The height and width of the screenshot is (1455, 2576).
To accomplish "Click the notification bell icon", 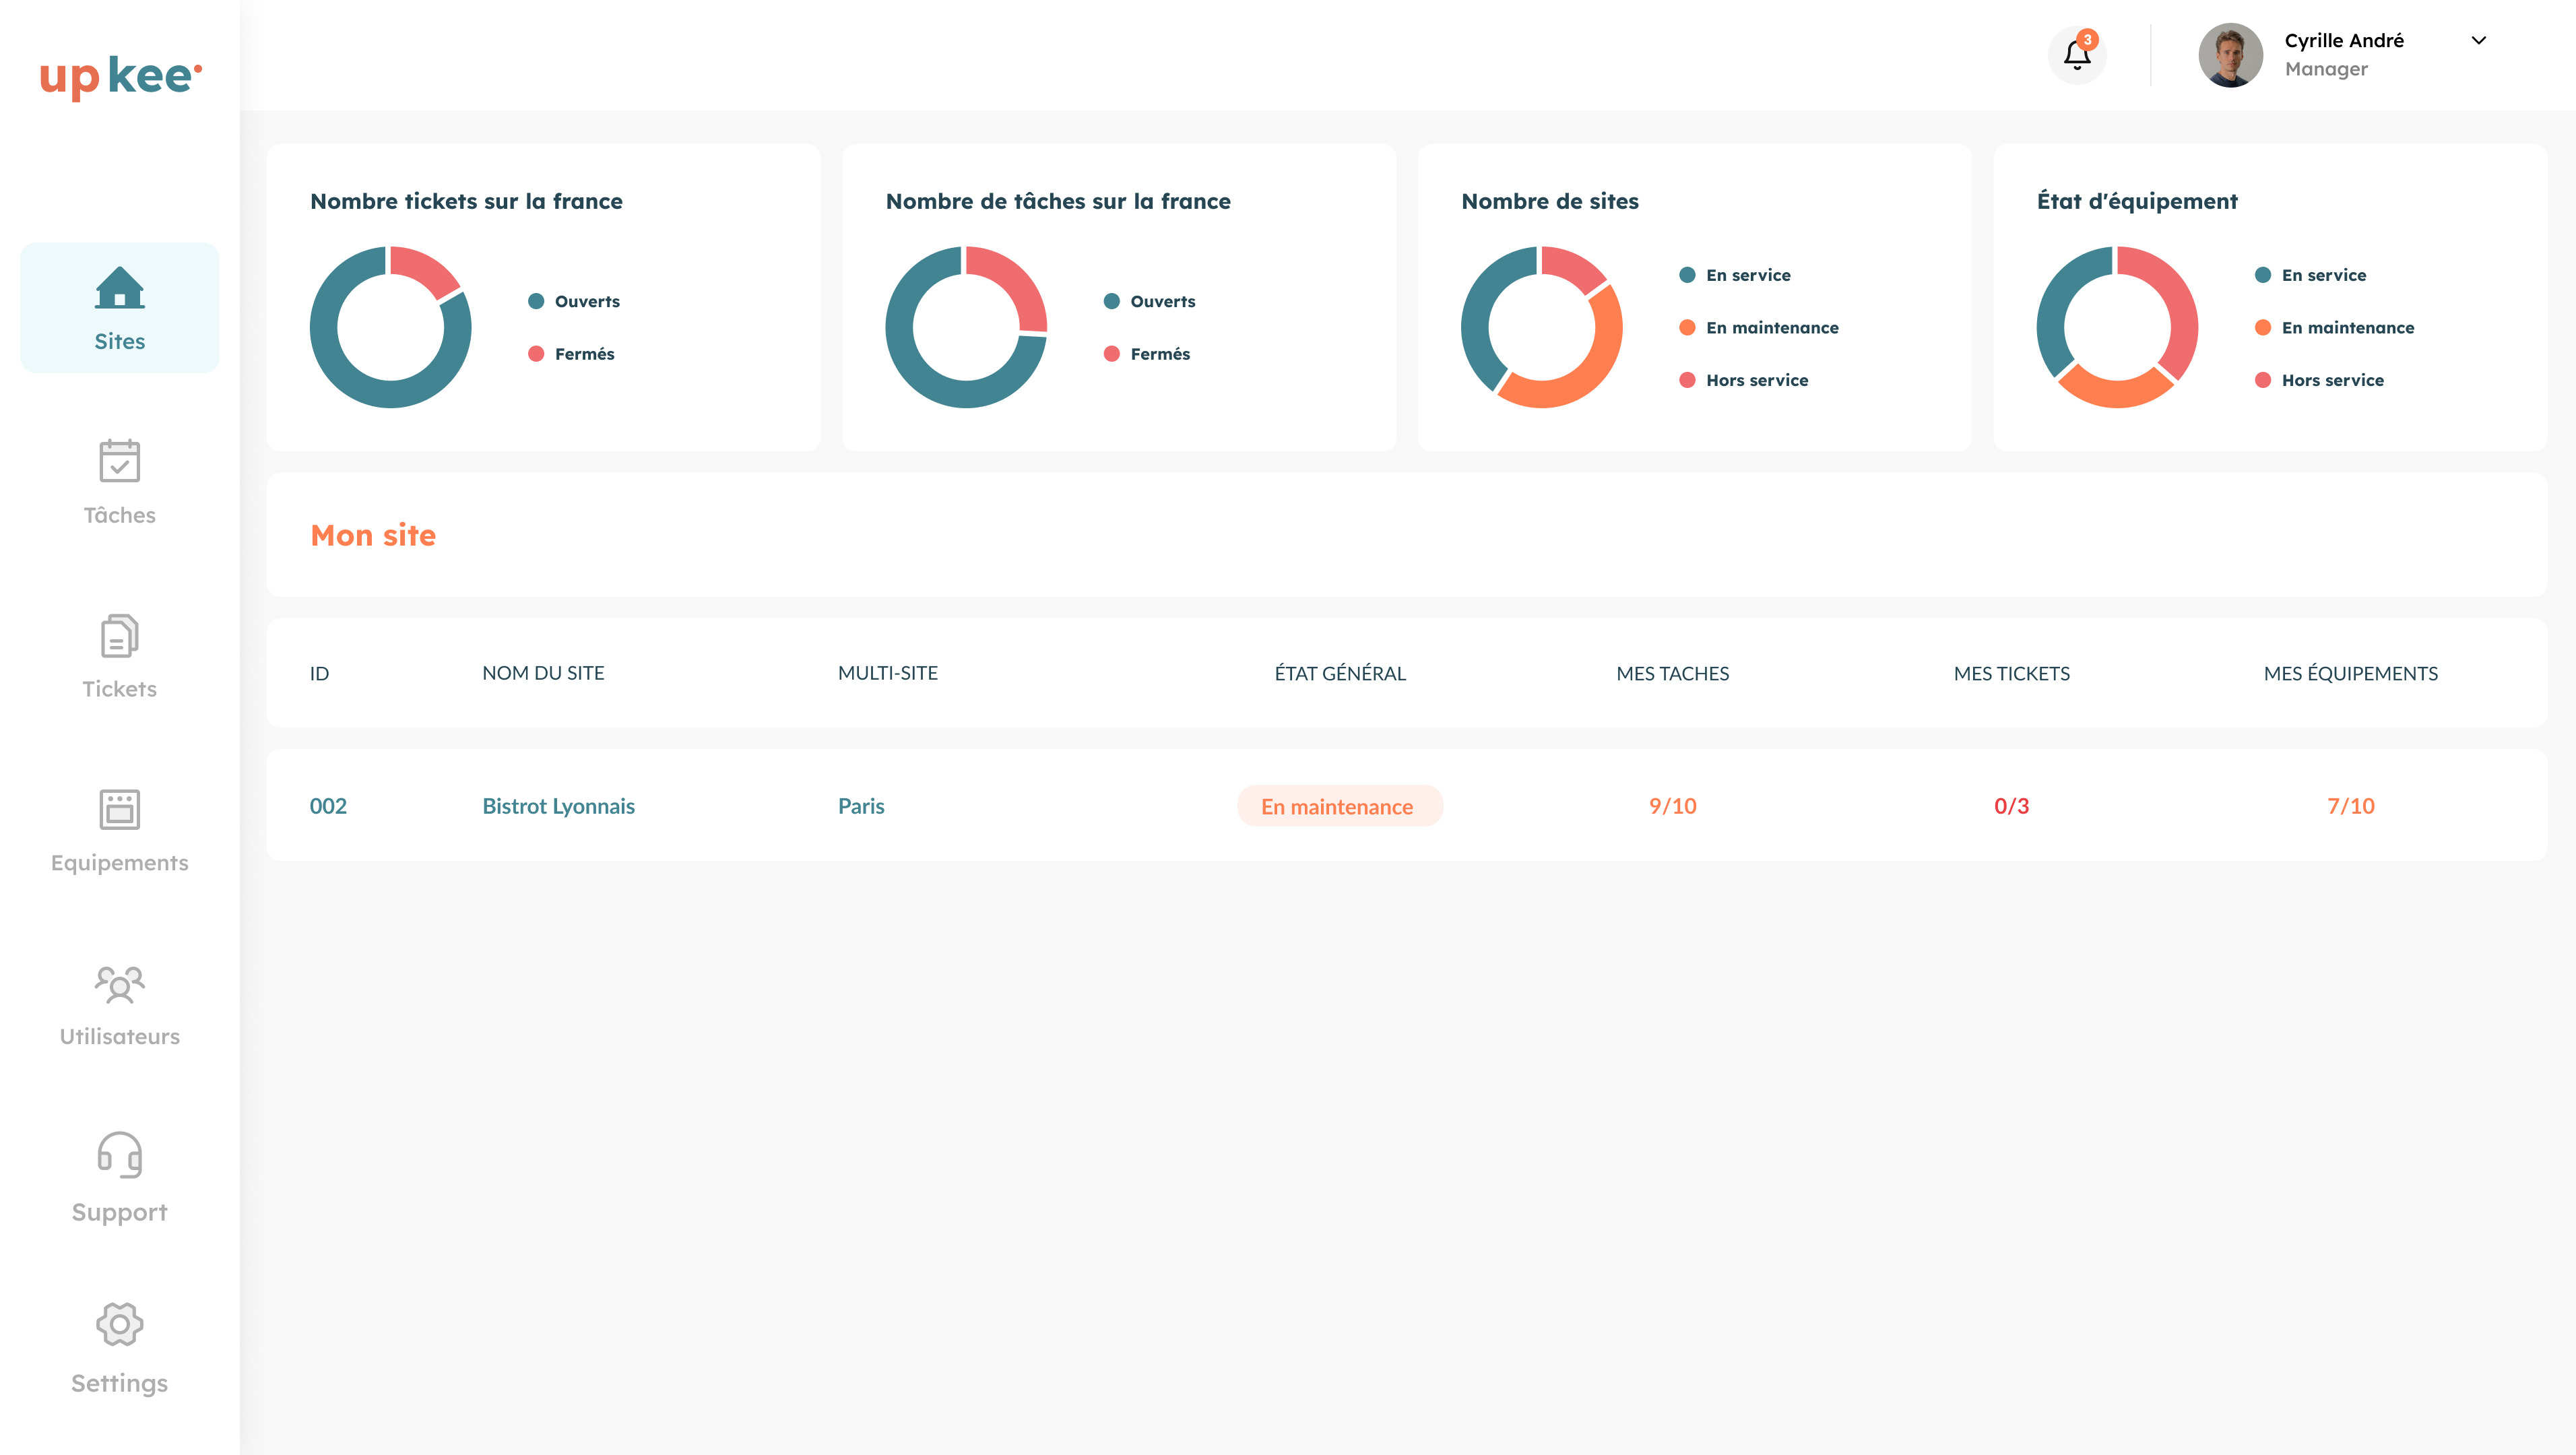I will (2077, 55).
